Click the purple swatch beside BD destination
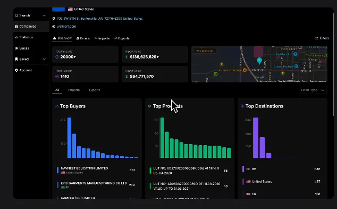Image resolution: width=337 pixels, height=209 pixels. tap(243, 169)
